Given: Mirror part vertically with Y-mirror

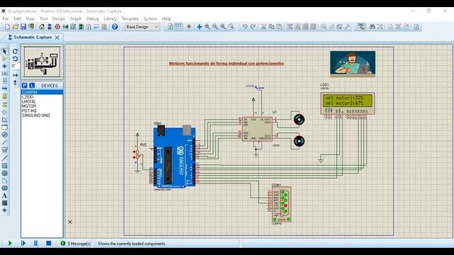Looking at the screenshot, I should 16,83.
